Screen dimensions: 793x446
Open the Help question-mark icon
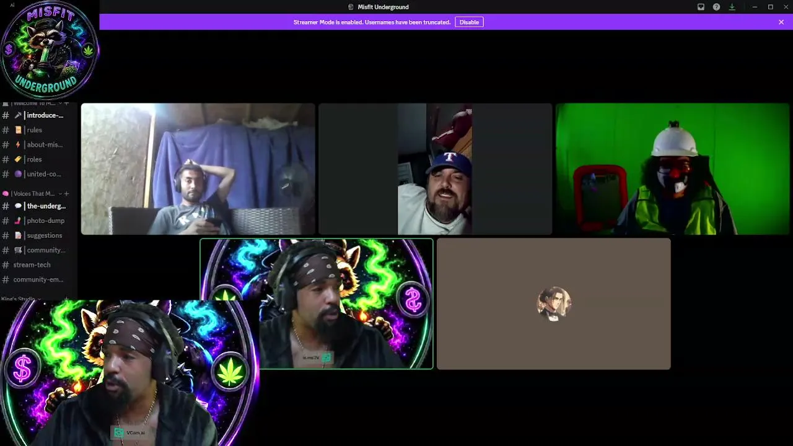tap(716, 7)
